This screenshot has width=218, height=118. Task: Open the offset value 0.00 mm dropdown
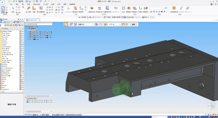tap(119, 24)
